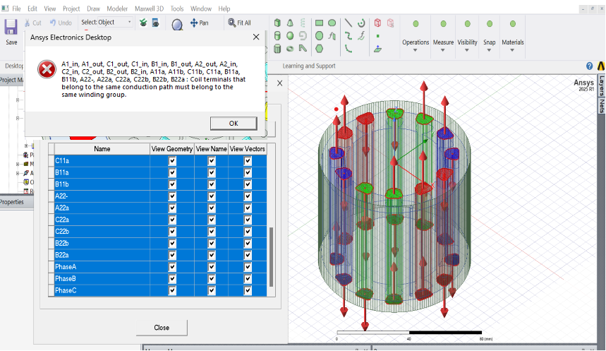Select the Equation Based Surface tool
This screenshot has width=606, height=351.
pyautogui.click(x=332, y=36)
